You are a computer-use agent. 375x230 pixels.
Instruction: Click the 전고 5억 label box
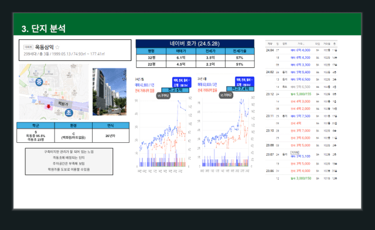point(175,90)
